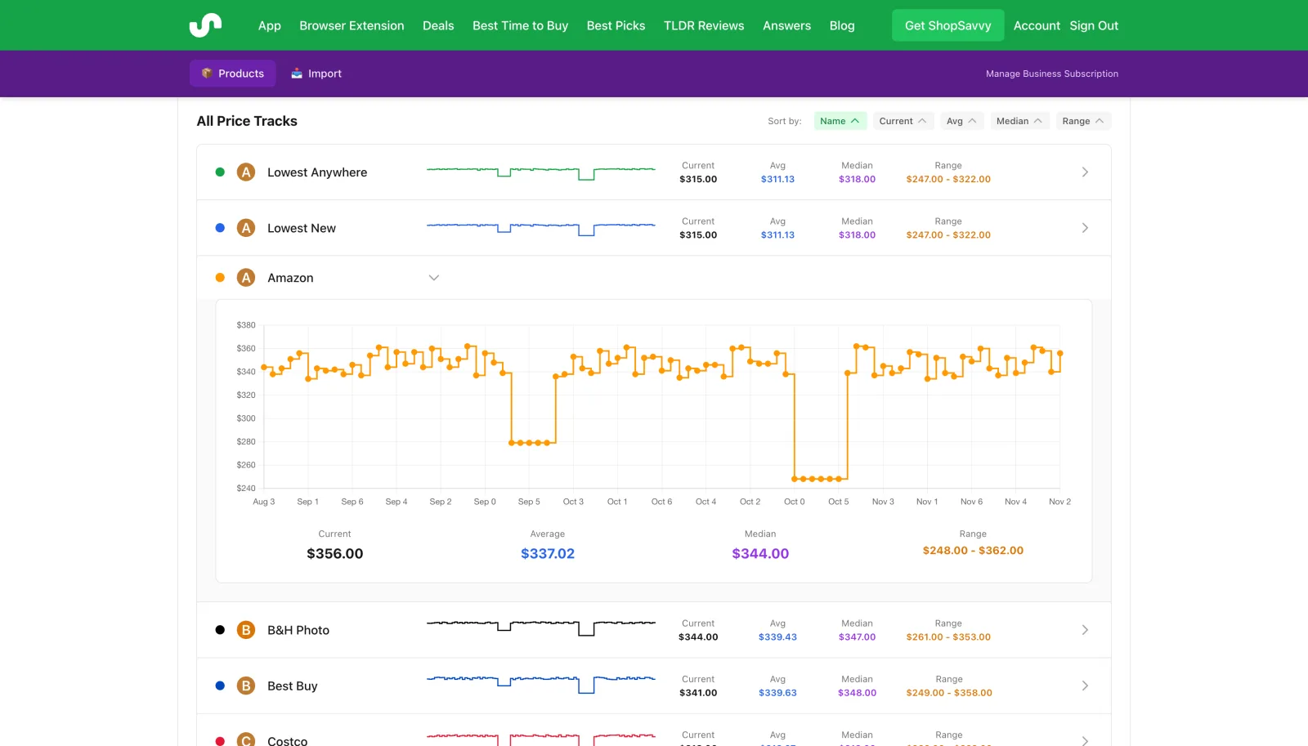Open Best Time to Buy
Viewport: 1308px width, 746px height.
coord(520,25)
